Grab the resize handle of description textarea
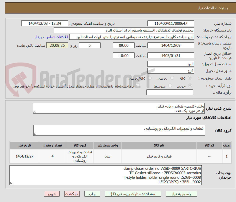Viewport: 236px width, 202px height. point(34,112)
